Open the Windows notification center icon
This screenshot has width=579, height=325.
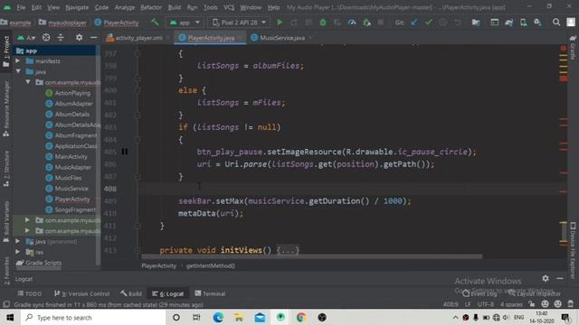pos(565,317)
